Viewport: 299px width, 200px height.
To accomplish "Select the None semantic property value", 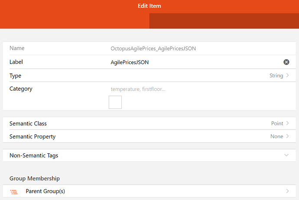I will point(276,137).
